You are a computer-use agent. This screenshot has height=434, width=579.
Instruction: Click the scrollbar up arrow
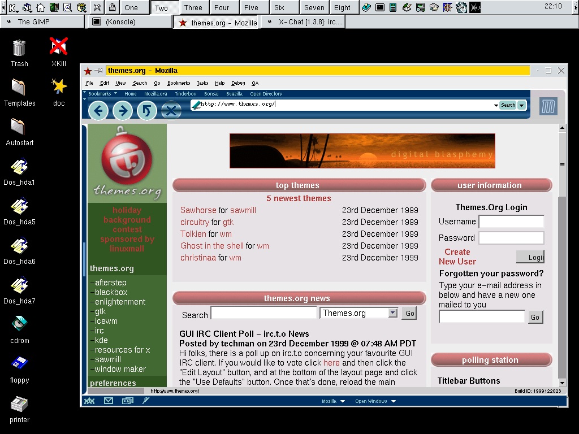tap(562, 128)
